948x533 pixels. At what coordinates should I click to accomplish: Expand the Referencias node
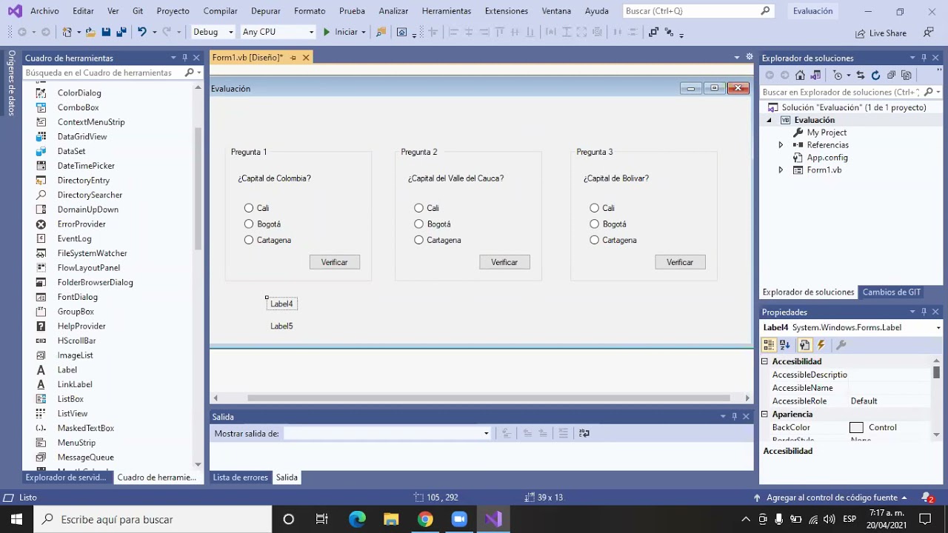(781, 145)
